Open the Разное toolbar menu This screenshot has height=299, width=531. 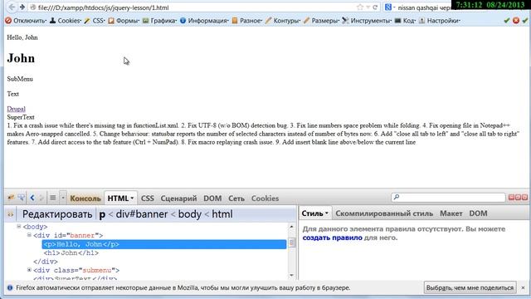click(x=247, y=21)
